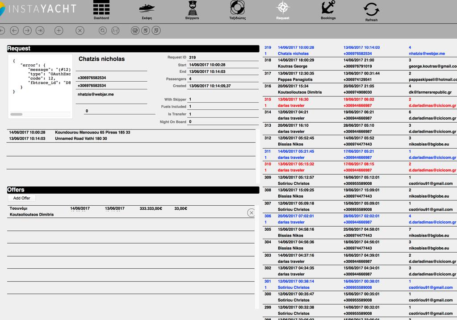The height and width of the screenshot is (320, 457).
Task: Go to previous record with left arrow
Action: click(x=14, y=31)
